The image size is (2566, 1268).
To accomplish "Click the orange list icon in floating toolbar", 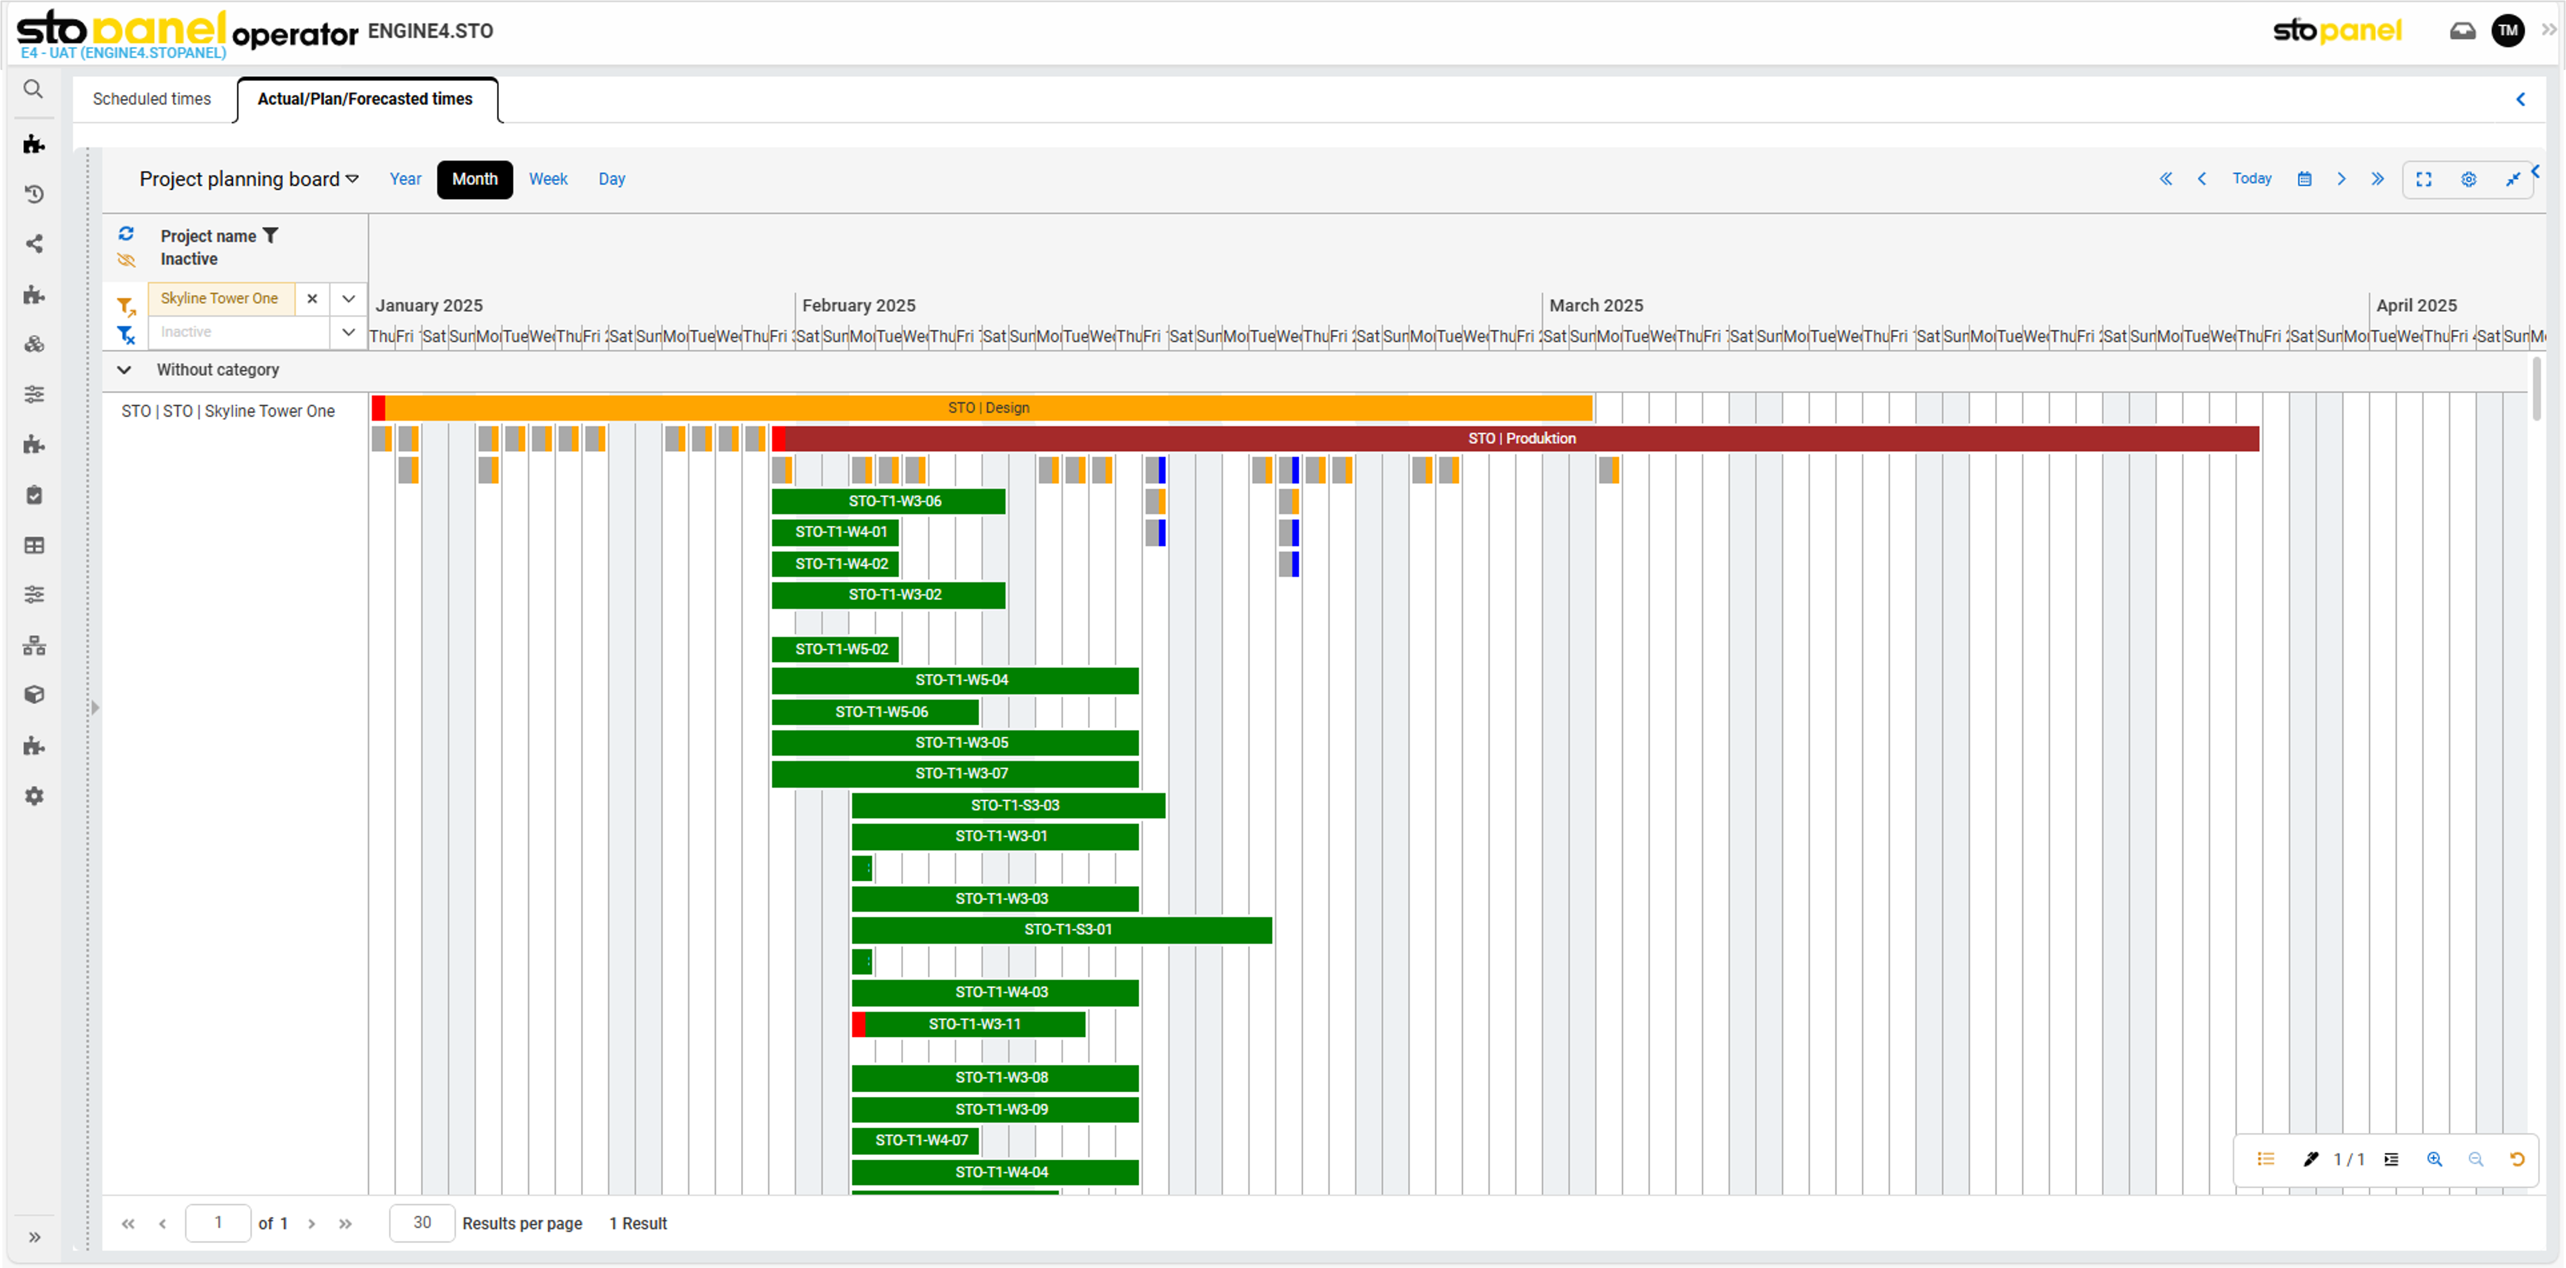I will [2266, 1160].
